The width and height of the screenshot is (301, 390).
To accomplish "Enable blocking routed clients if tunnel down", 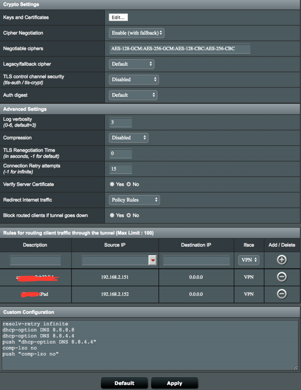I will pos(112,215).
